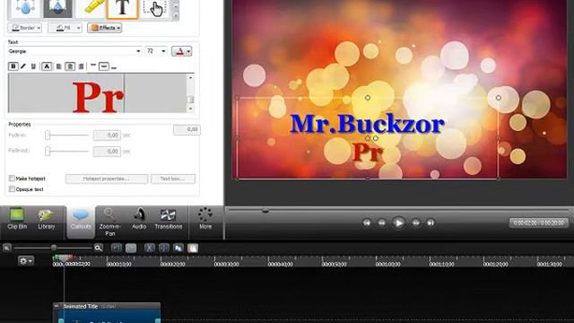Pick the light blur callout thumbnail
This screenshot has height=323, width=574.
(x=25, y=8)
